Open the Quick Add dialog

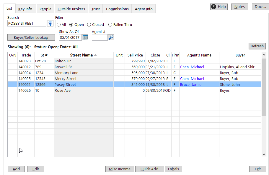point(149,169)
